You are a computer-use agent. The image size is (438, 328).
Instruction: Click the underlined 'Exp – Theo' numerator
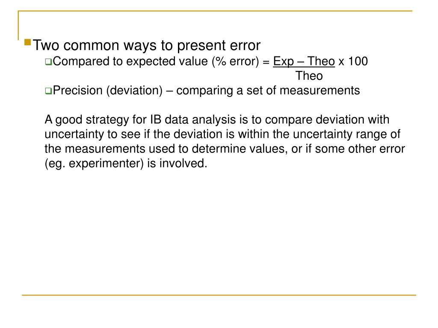point(304,61)
